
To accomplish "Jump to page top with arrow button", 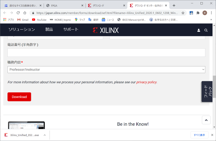I will (206, 120).
